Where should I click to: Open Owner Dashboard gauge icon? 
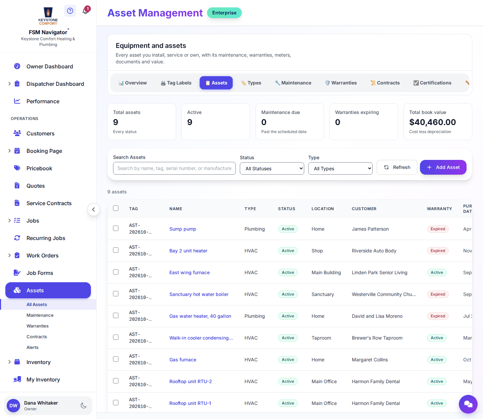click(17, 66)
